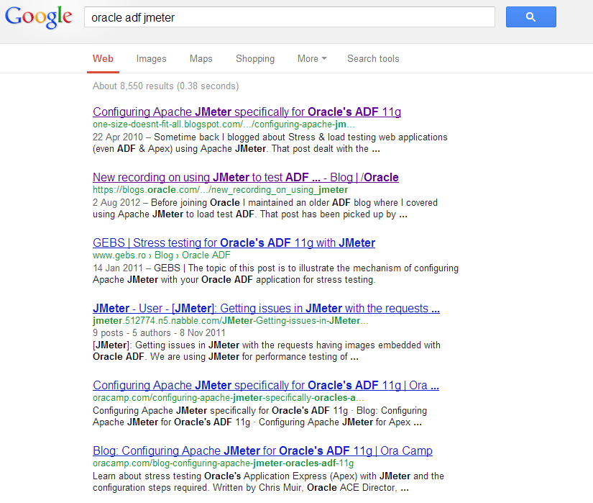Switch to the Images tab
593x503 pixels.
pyautogui.click(x=151, y=59)
